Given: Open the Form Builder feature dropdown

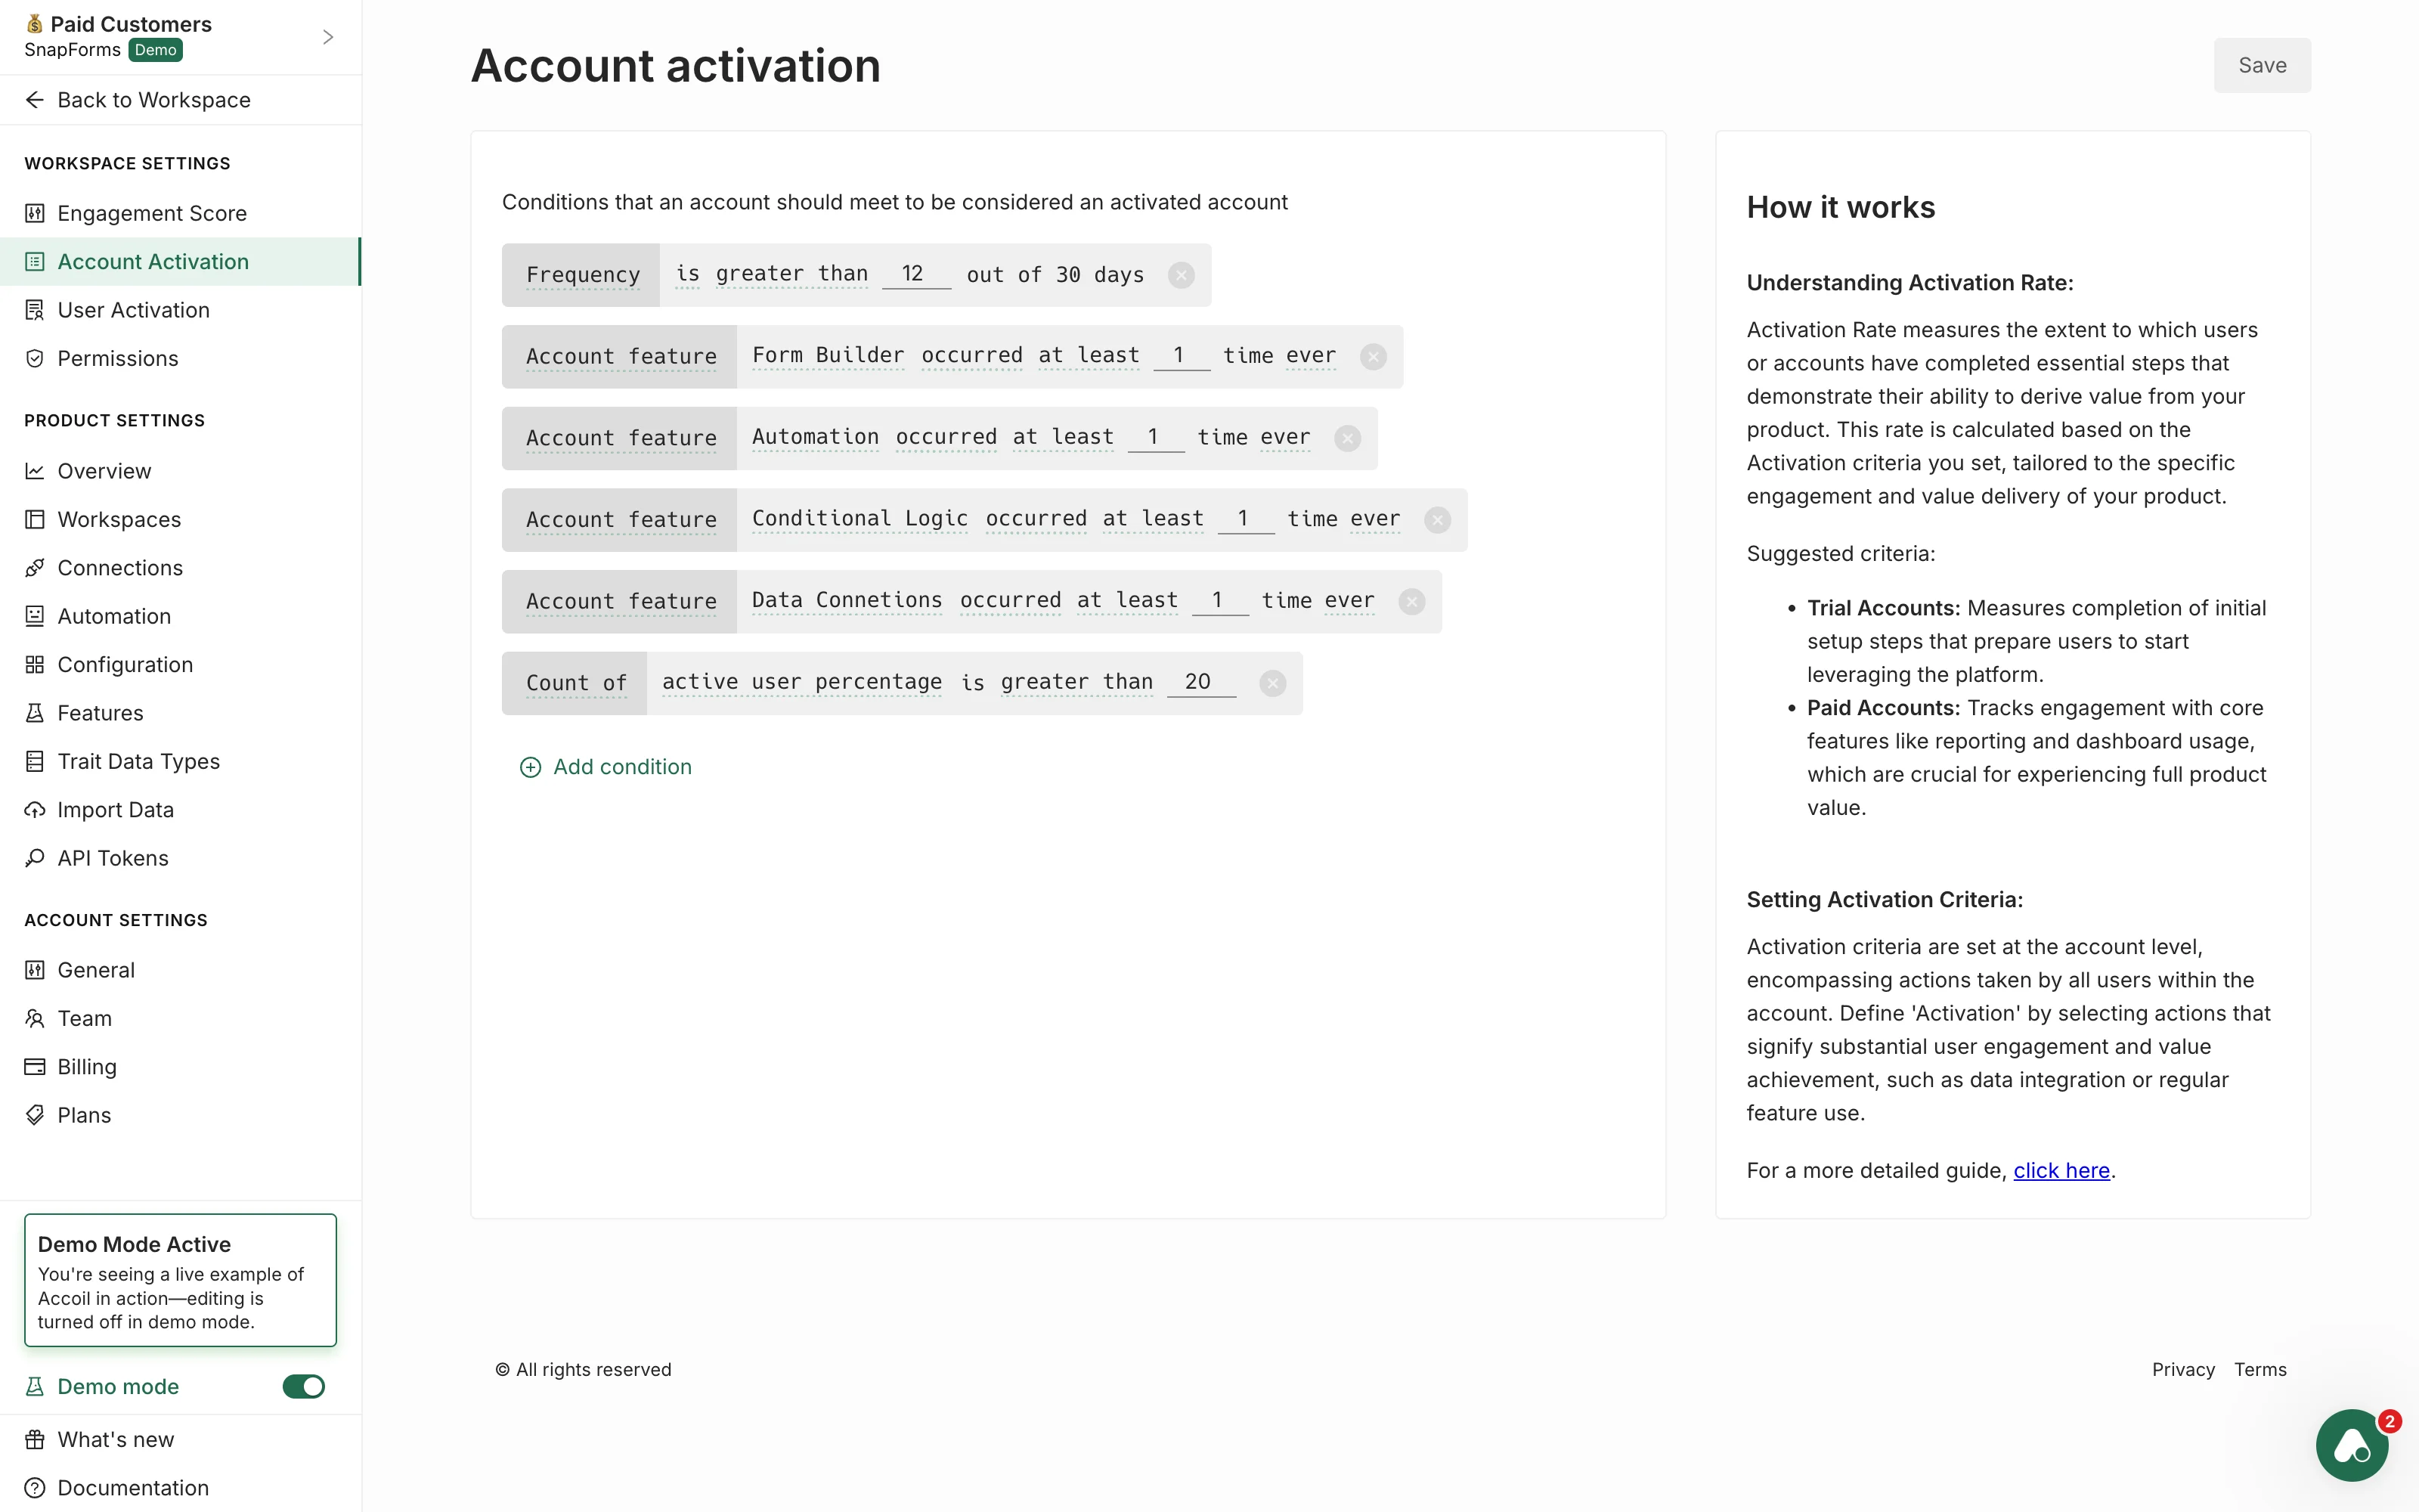Looking at the screenshot, I should pyautogui.click(x=827, y=355).
